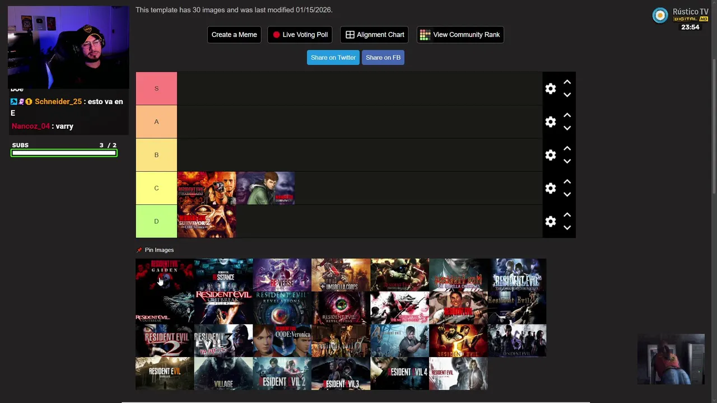Select the Resident Evil Resistance image
This screenshot has width=717, height=403.
tap(224, 275)
